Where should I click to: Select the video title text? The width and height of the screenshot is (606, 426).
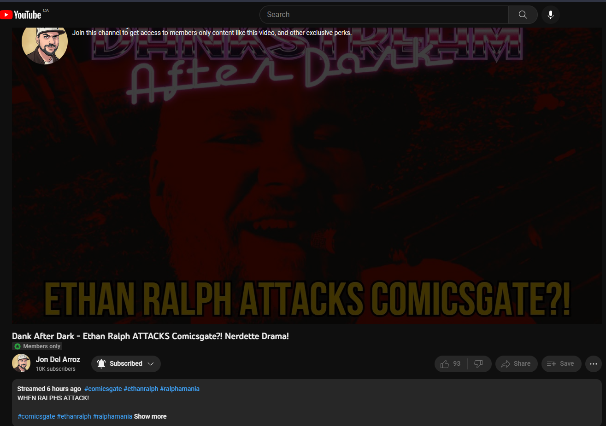(150, 336)
